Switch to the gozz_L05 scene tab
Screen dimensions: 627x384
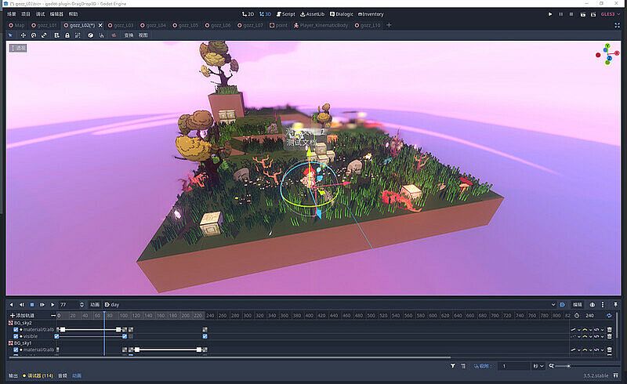186,25
